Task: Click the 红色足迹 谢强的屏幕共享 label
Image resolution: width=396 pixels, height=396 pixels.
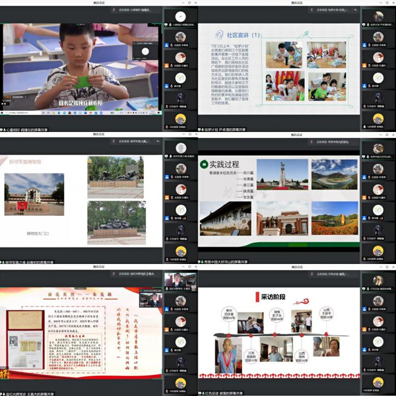Action: coord(230,393)
